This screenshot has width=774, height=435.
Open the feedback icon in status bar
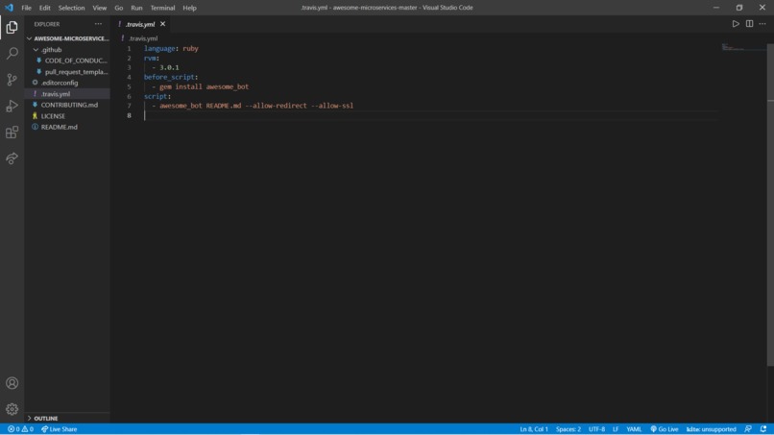coord(748,429)
